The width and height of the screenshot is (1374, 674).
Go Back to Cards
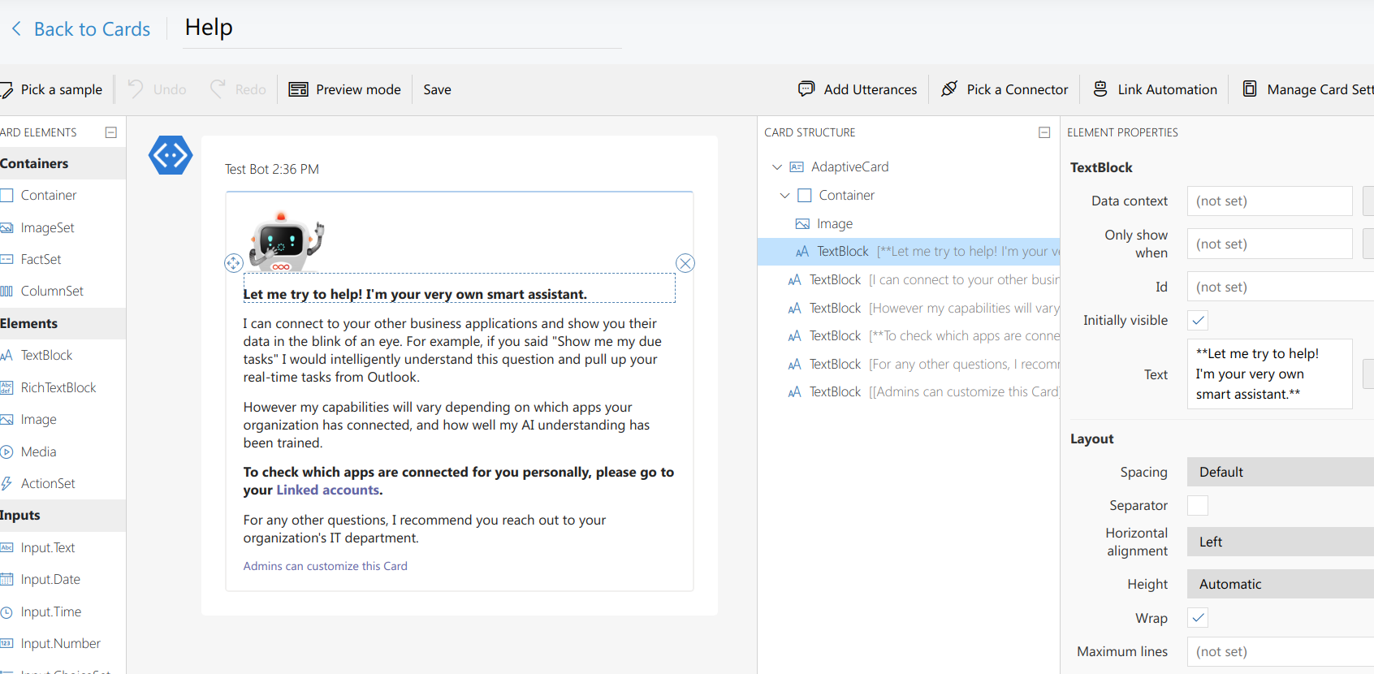click(81, 29)
